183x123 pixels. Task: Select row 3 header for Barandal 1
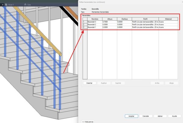(84, 27)
